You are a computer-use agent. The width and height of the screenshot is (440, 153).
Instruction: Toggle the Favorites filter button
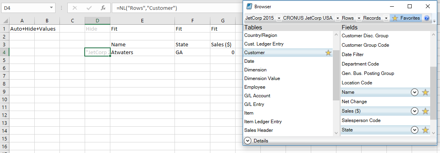[x=406, y=18]
